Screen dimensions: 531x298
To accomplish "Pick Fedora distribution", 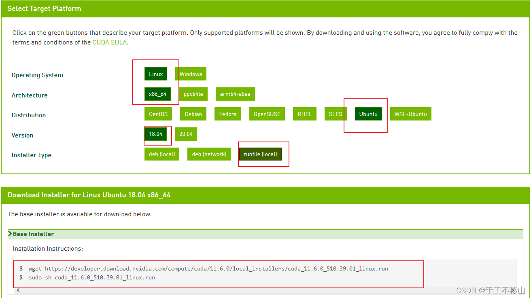I will (228, 114).
